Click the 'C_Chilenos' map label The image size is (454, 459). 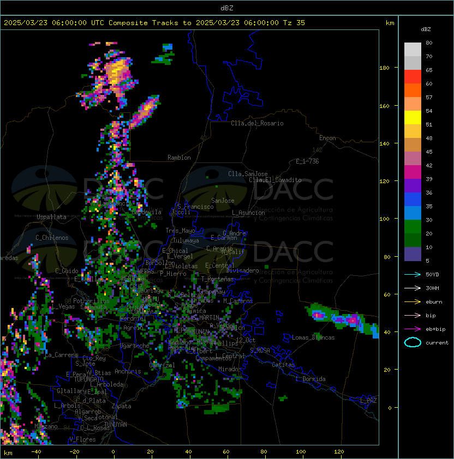click(52, 238)
